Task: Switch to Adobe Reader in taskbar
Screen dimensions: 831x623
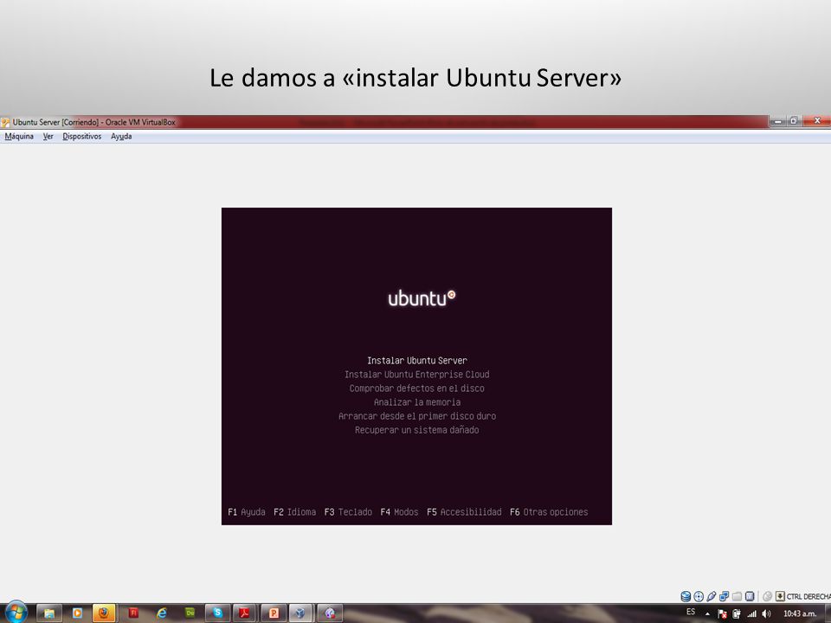Action: pos(244,613)
